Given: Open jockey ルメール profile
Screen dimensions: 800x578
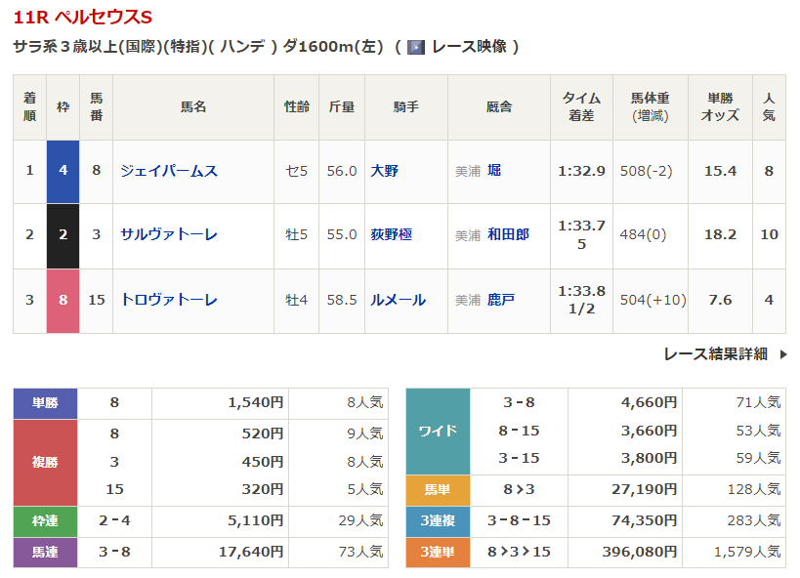Looking at the screenshot, I should (398, 300).
